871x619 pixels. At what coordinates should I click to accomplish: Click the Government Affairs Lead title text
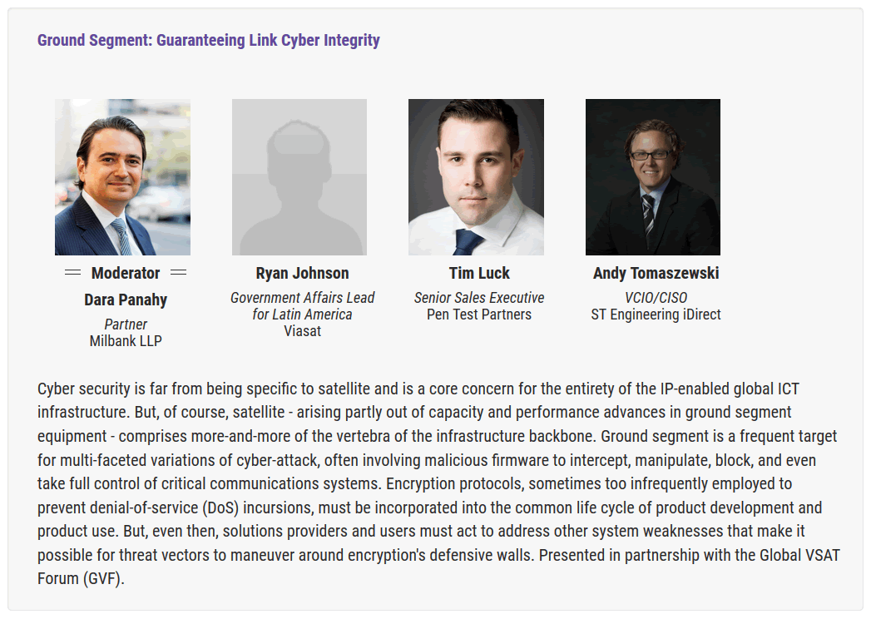pyautogui.click(x=302, y=306)
